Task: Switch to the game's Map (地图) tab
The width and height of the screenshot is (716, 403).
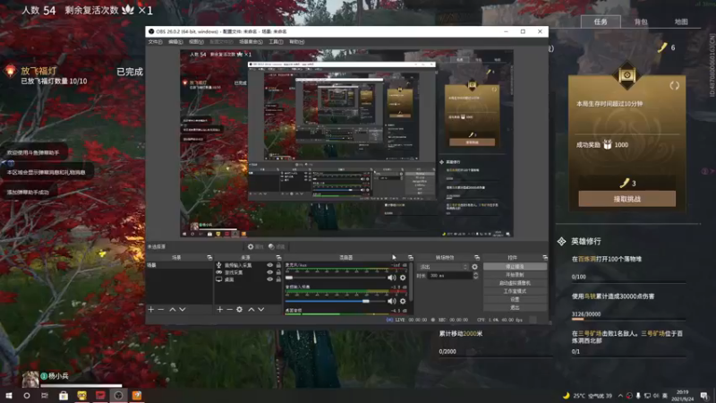Action: click(681, 21)
